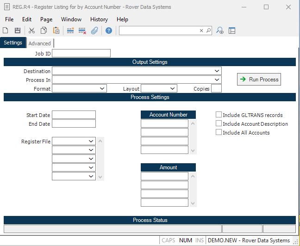Click the delete row icon with red X
This screenshot has height=246, width=300.
(x=82, y=31)
